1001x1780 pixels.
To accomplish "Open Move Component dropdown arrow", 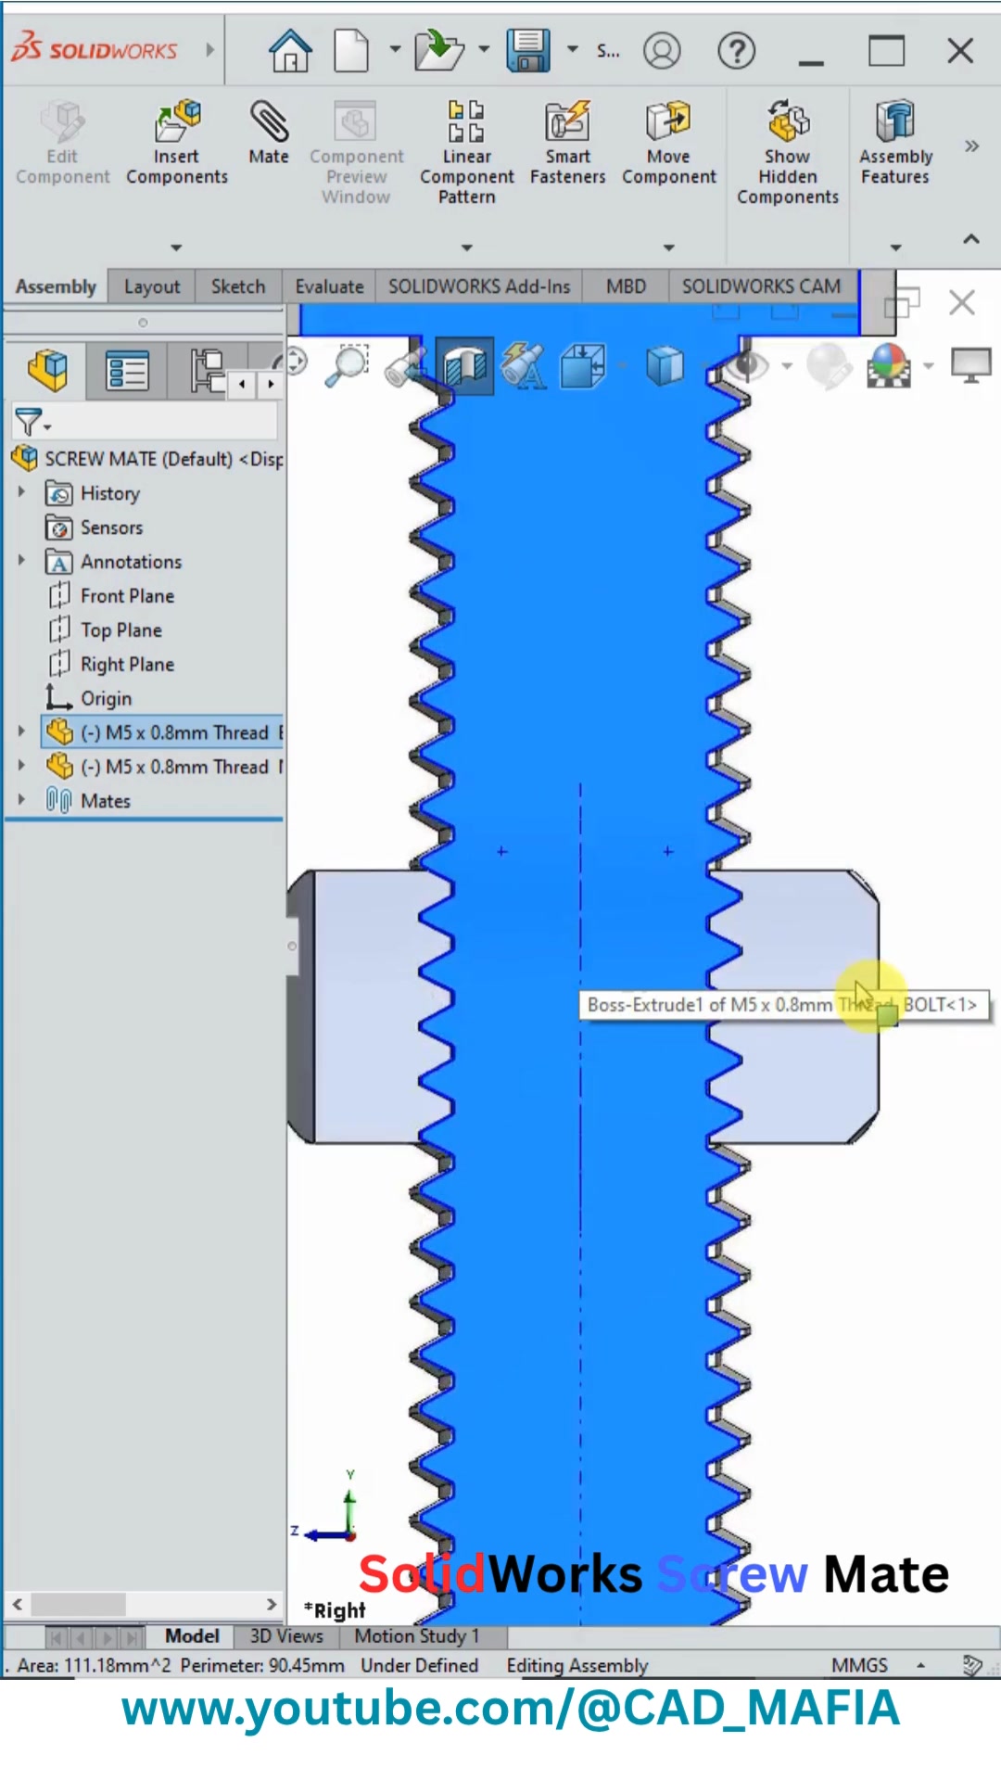I will click(669, 248).
